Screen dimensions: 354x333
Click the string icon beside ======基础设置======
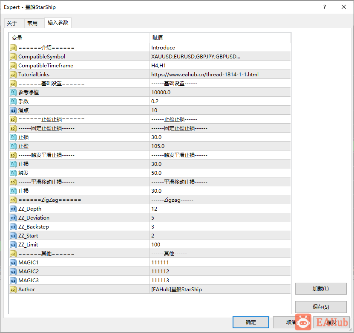coord(13,84)
